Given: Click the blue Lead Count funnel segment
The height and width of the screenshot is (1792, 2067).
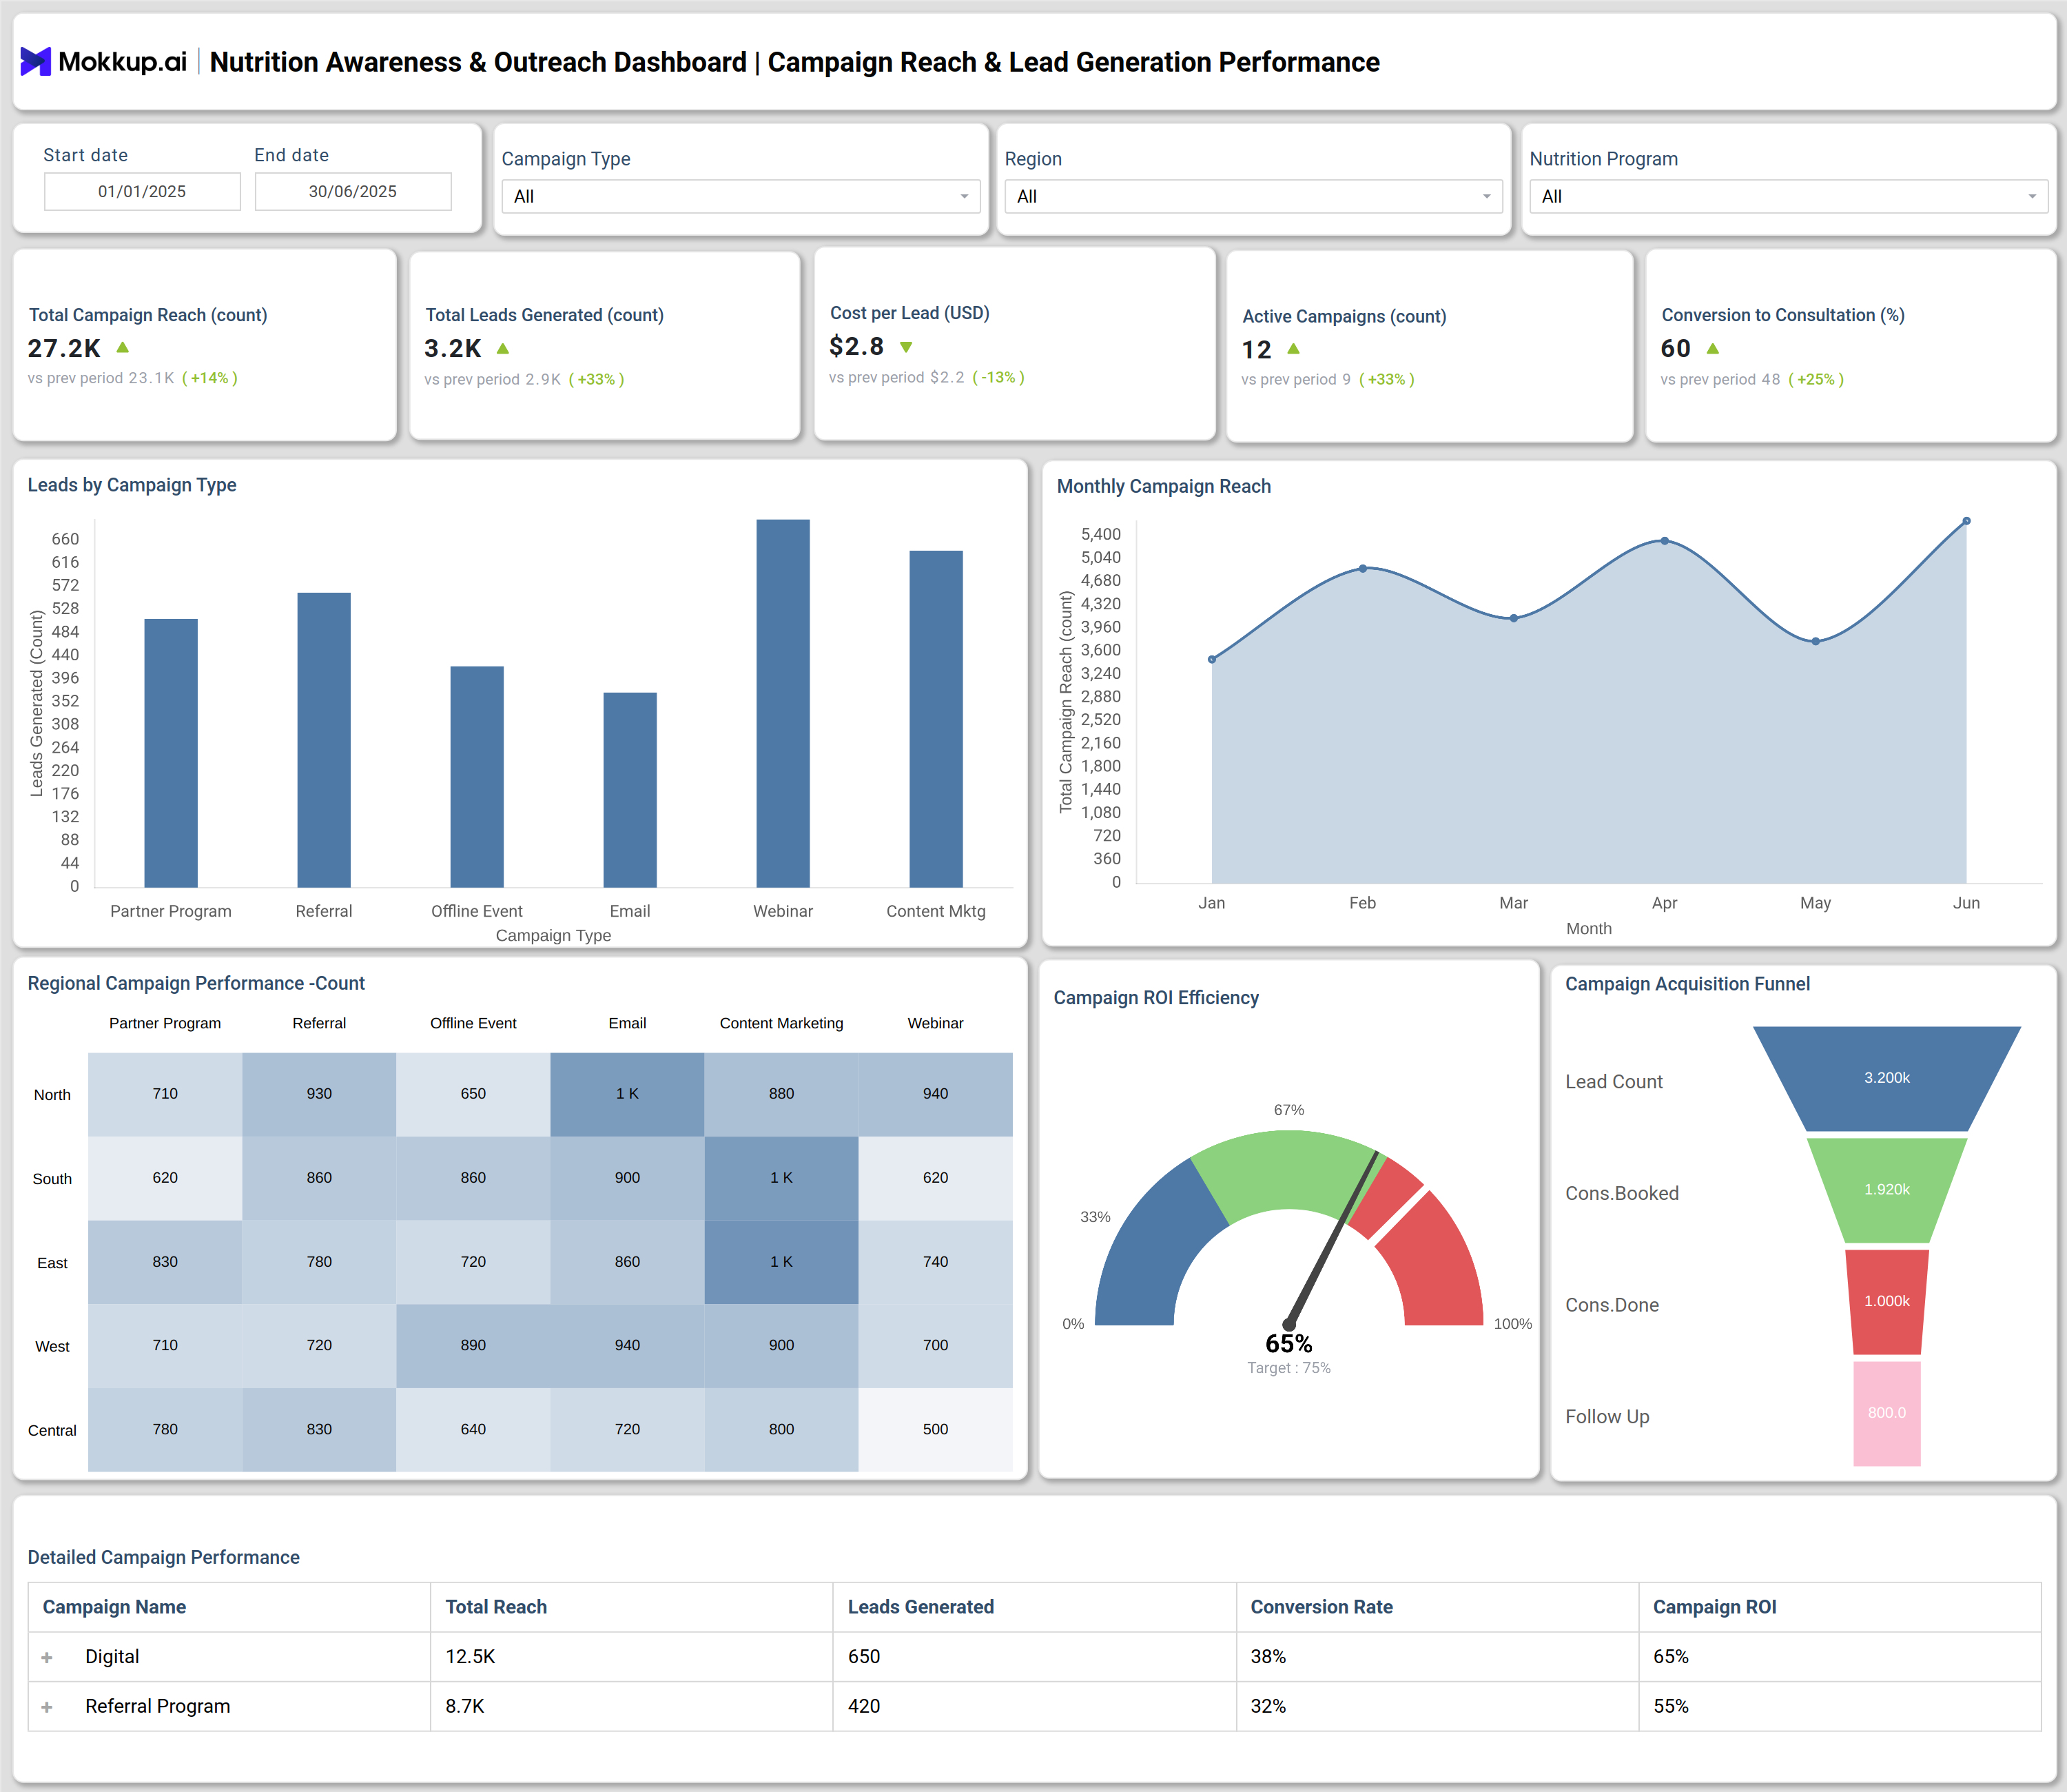Looking at the screenshot, I should pos(1886,1078).
